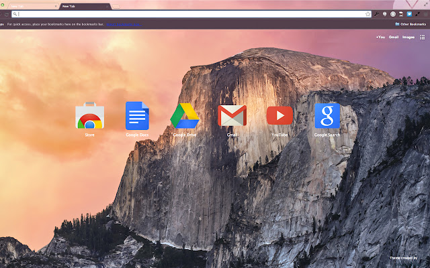Click the Store label under the icon
430x268 pixels.
click(89, 135)
